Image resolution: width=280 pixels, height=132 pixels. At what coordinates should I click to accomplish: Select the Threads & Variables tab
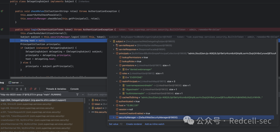56,89
